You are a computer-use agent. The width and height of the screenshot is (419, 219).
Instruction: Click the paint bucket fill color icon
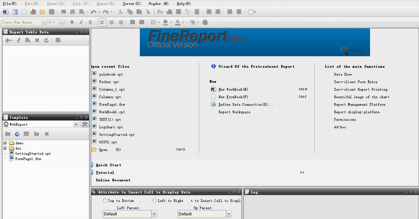165,22
